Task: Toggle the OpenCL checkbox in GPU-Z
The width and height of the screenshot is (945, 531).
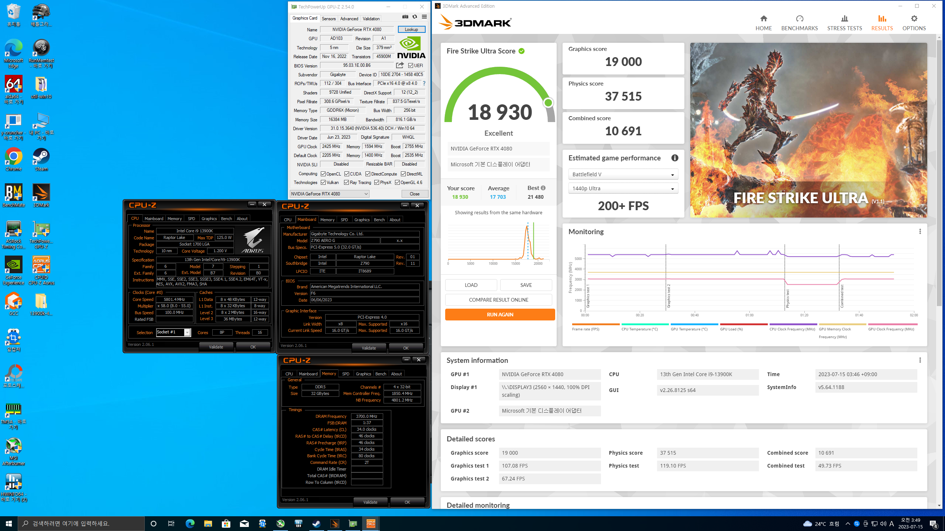Action: 323,174
